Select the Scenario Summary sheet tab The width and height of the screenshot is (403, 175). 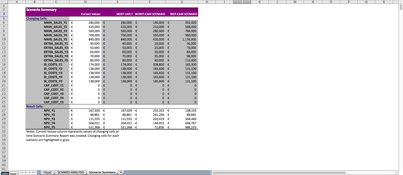102,172
